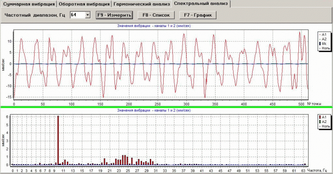Open the list with F8 - Список
This screenshot has width=333, height=174.
pyautogui.click(x=157, y=15)
